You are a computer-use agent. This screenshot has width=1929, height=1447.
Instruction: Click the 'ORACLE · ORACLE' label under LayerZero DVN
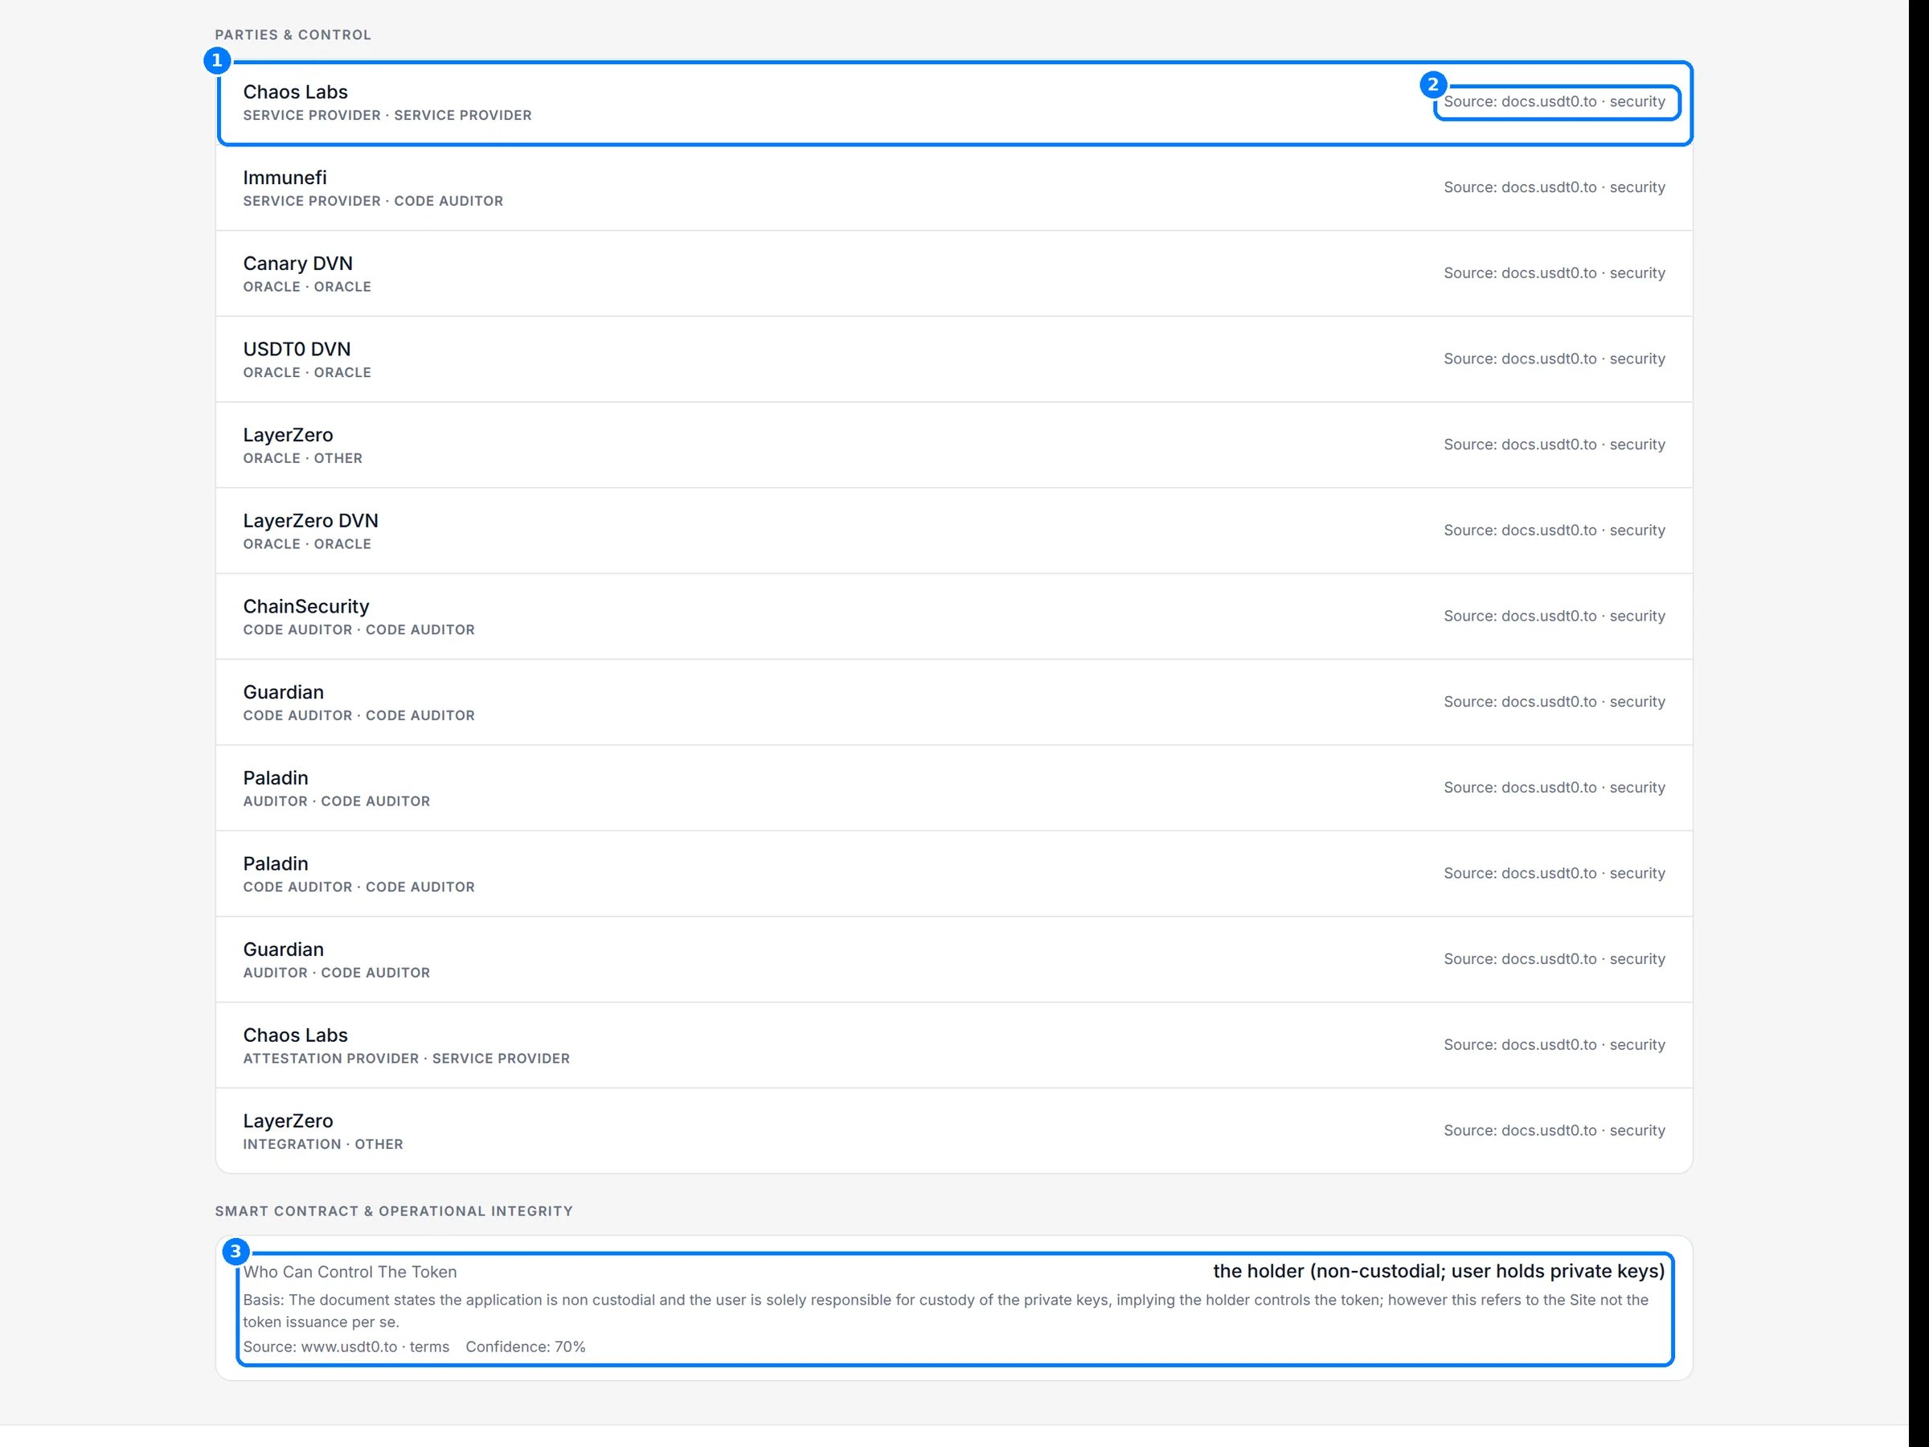click(307, 544)
